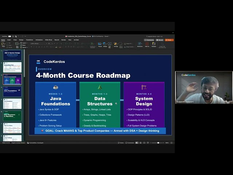The height and width of the screenshot is (175, 233).
Task: Click the Save icon in title bar
Action: [x=16, y=36]
